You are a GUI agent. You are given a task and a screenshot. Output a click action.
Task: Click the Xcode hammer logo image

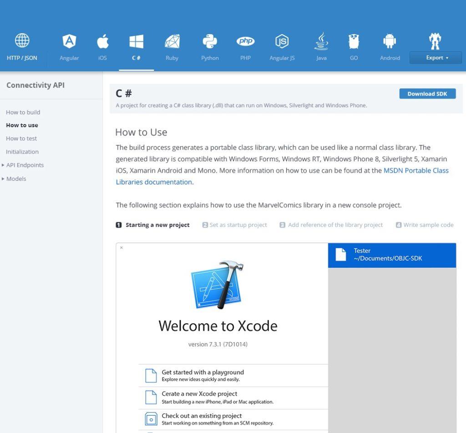[218, 284]
